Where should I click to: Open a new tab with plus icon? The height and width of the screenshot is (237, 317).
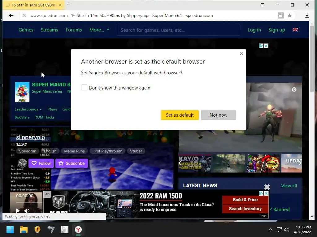point(69,5)
